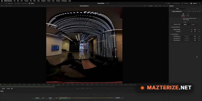Toggle the SphericalStabilizer1 red enable dot
Screen dimensions: 202x101
pos(171,11)
